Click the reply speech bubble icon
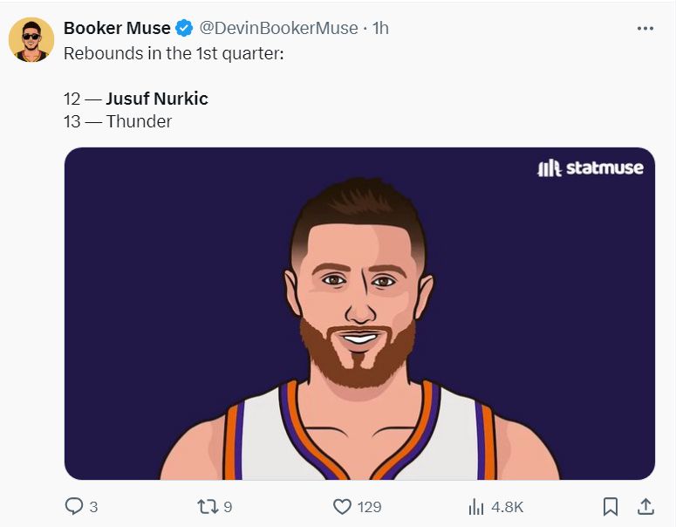Image resolution: width=676 pixels, height=527 pixels. click(x=75, y=506)
